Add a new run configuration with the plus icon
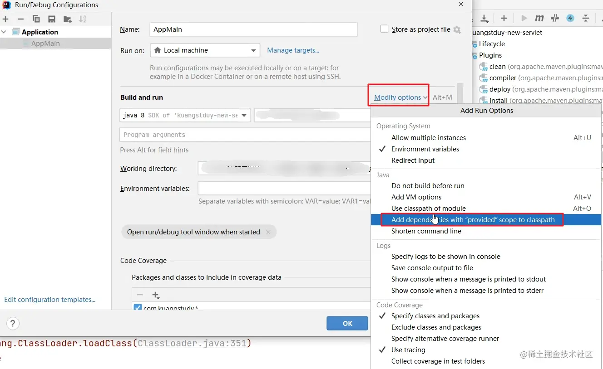The width and height of the screenshot is (603, 369). (x=5, y=19)
